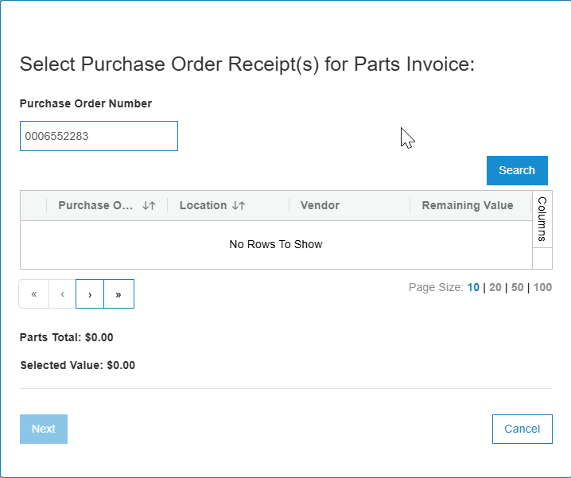
Task: Go to the first page of results
Action: coord(34,293)
